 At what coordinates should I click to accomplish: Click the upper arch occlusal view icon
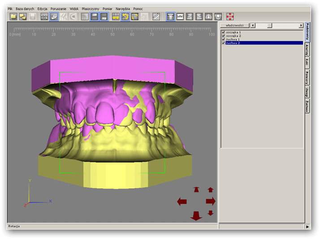(208, 17)
